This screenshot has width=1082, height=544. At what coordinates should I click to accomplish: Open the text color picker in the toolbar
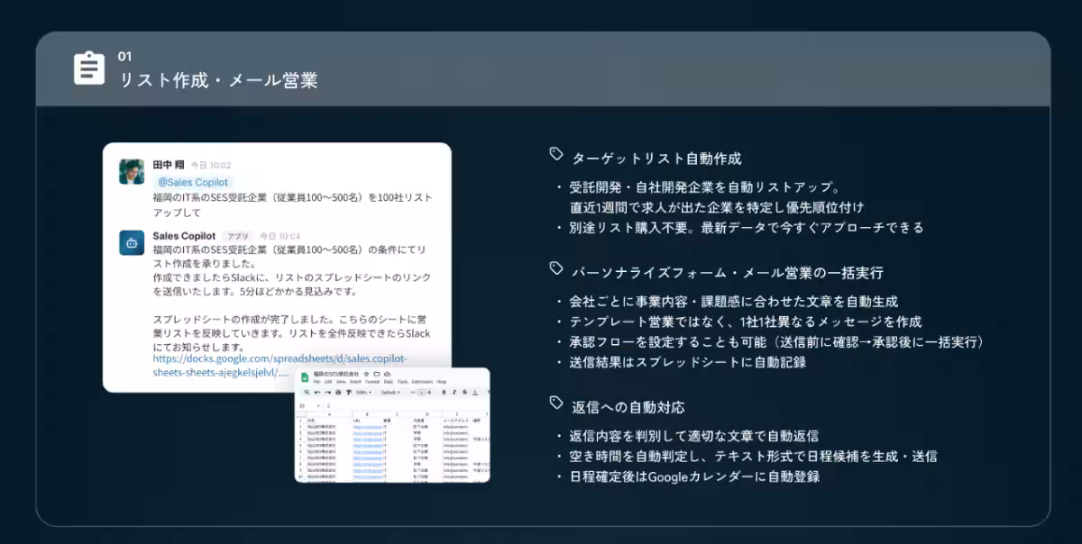(x=475, y=392)
